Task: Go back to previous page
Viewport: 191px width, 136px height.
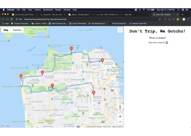Action: pos(3,19)
